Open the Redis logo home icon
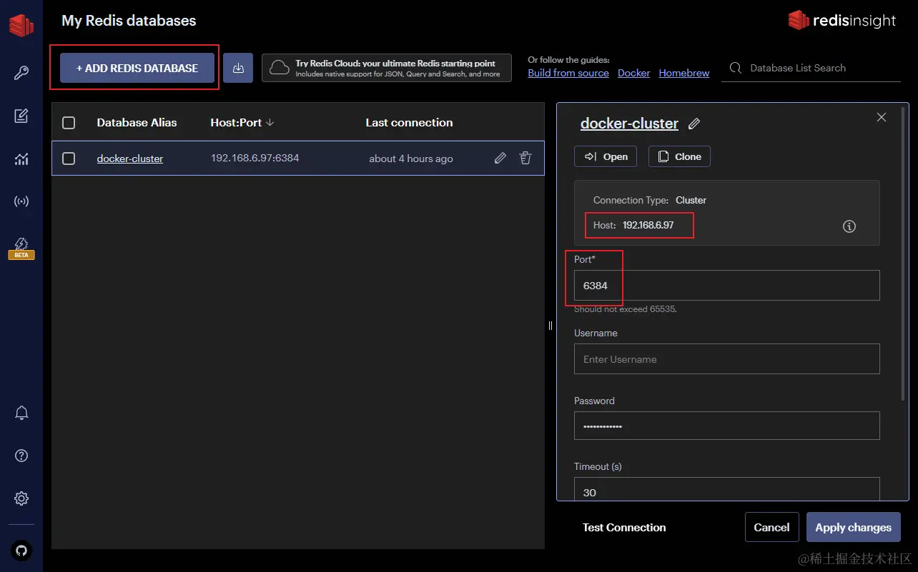The image size is (918, 572). pos(21,25)
